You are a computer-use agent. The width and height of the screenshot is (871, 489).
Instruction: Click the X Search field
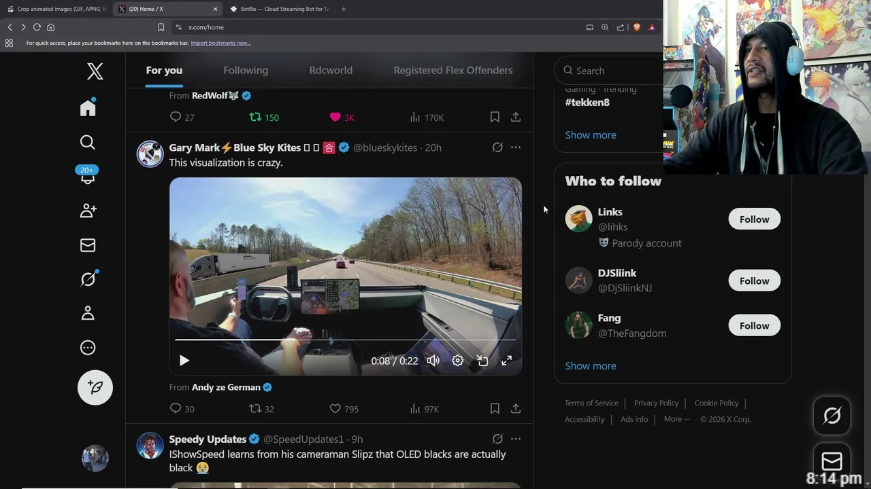(609, 71)
